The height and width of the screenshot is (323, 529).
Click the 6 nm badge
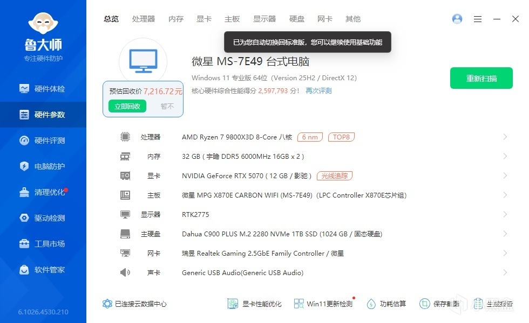(x=310, y=137)
